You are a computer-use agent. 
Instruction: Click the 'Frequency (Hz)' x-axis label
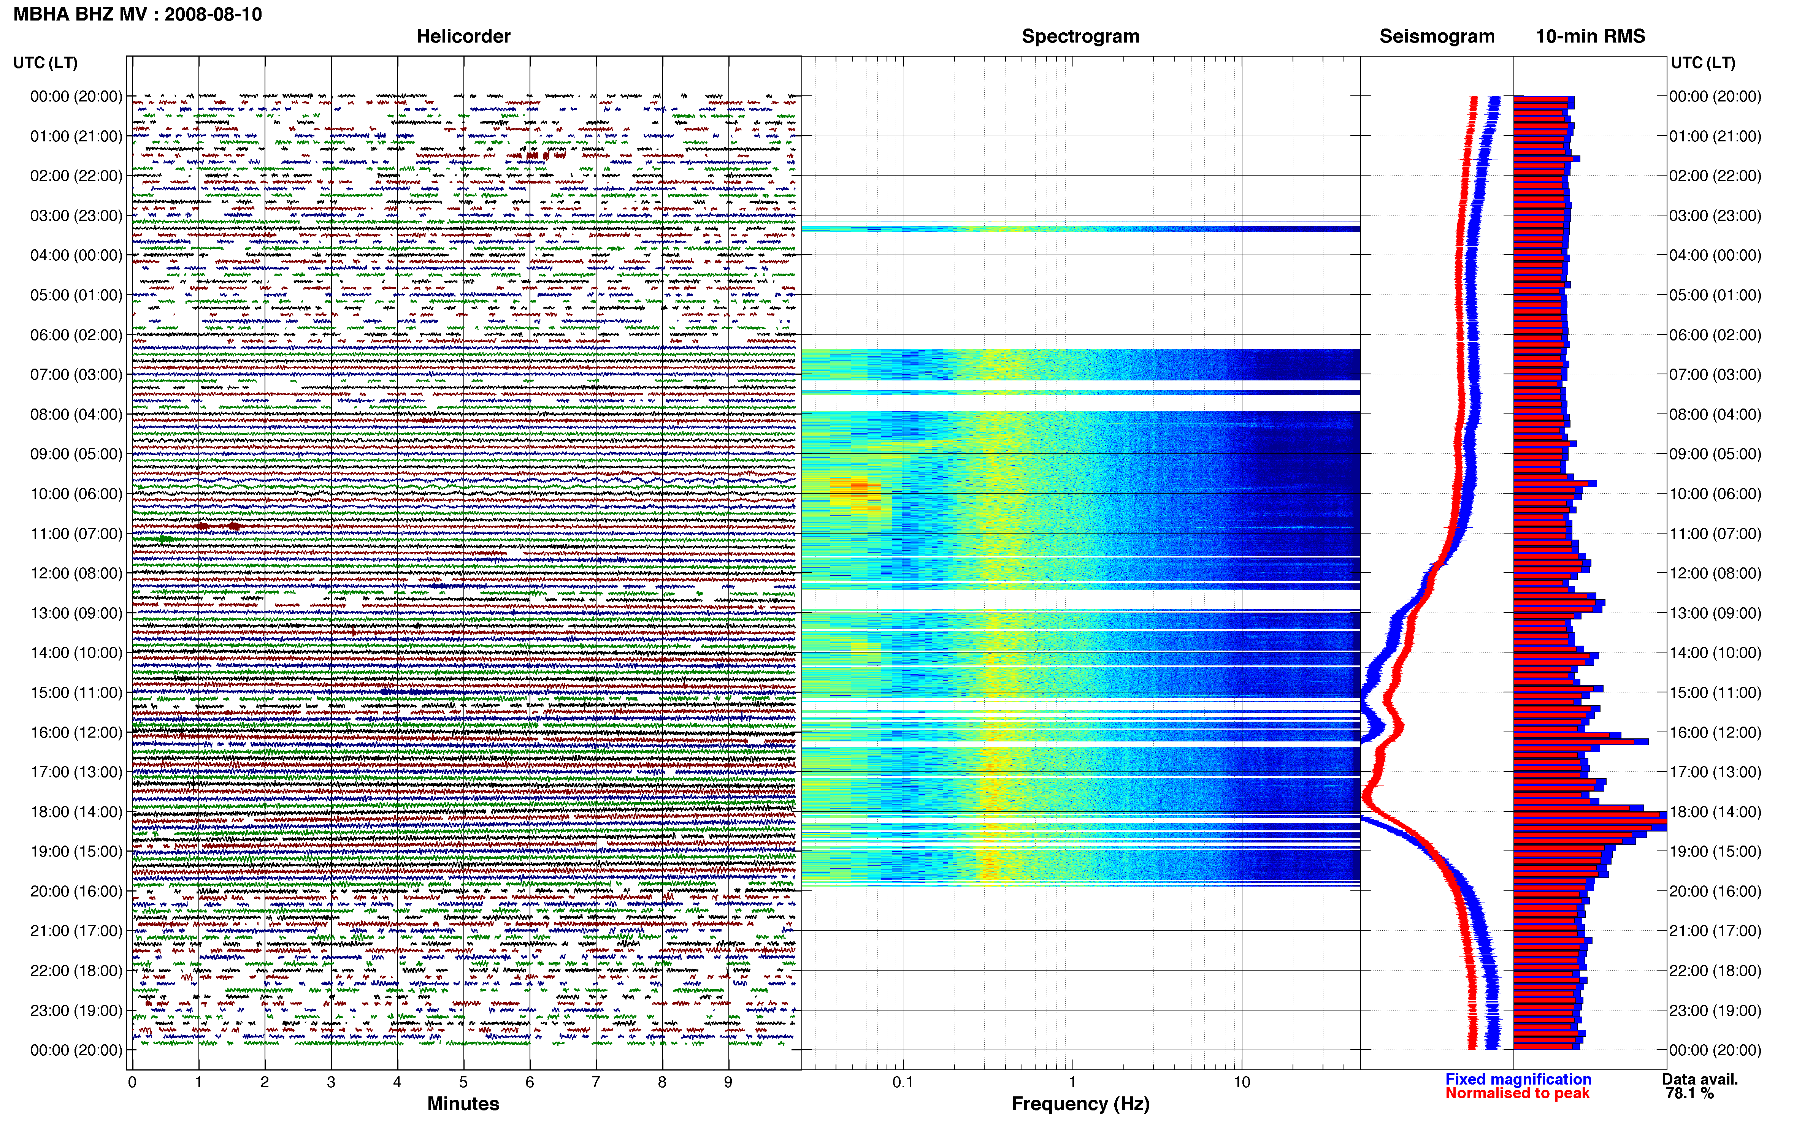pos(1080,1104)
